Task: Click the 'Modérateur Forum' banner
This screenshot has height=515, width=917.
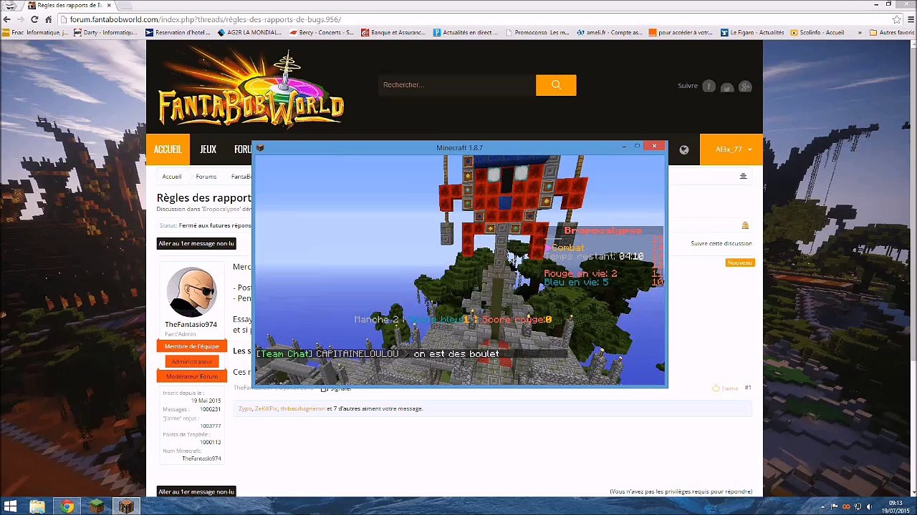Action: tap(192, 377)
